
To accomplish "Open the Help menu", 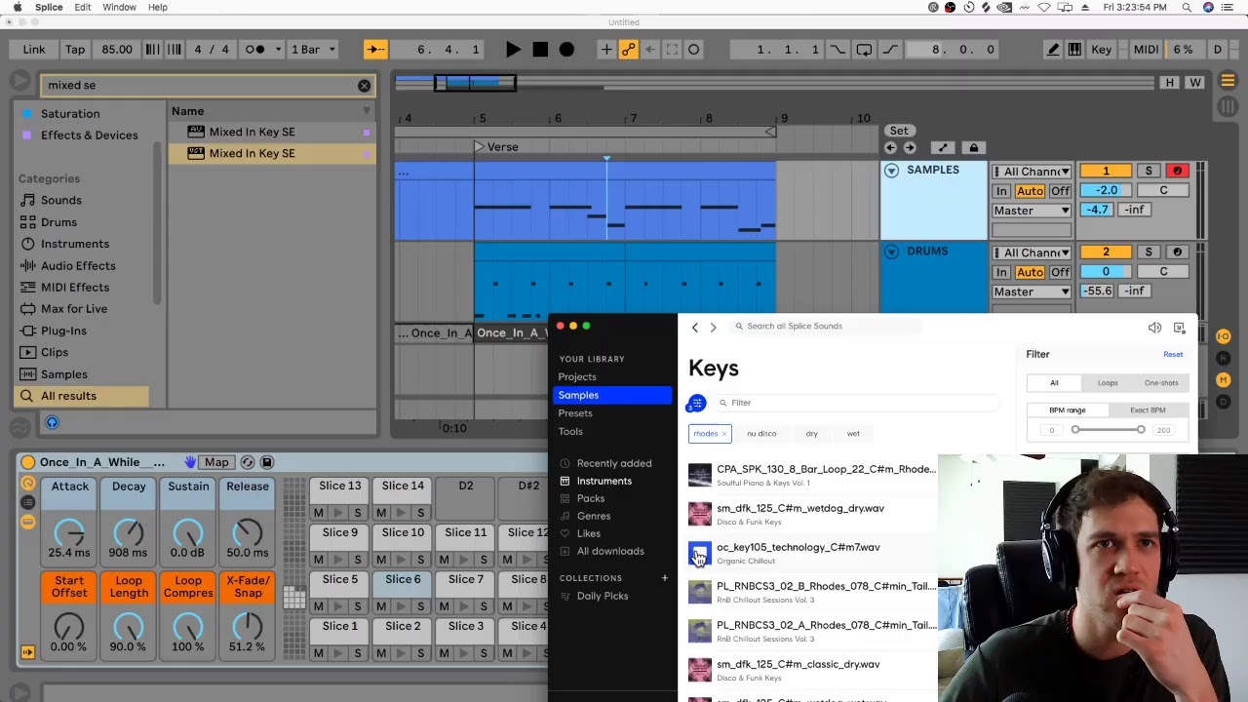I will [x=158, y=7].
